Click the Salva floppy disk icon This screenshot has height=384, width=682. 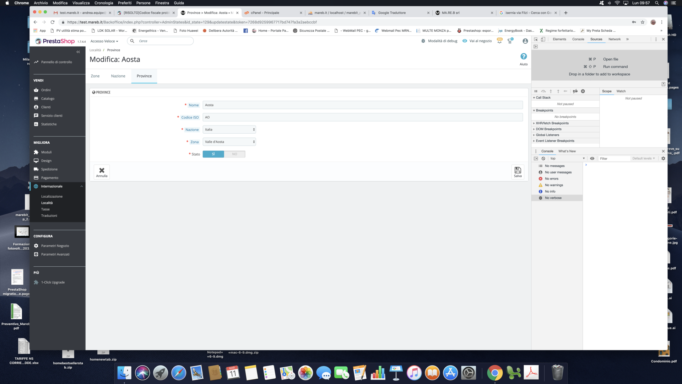click(x=518, y=170)
